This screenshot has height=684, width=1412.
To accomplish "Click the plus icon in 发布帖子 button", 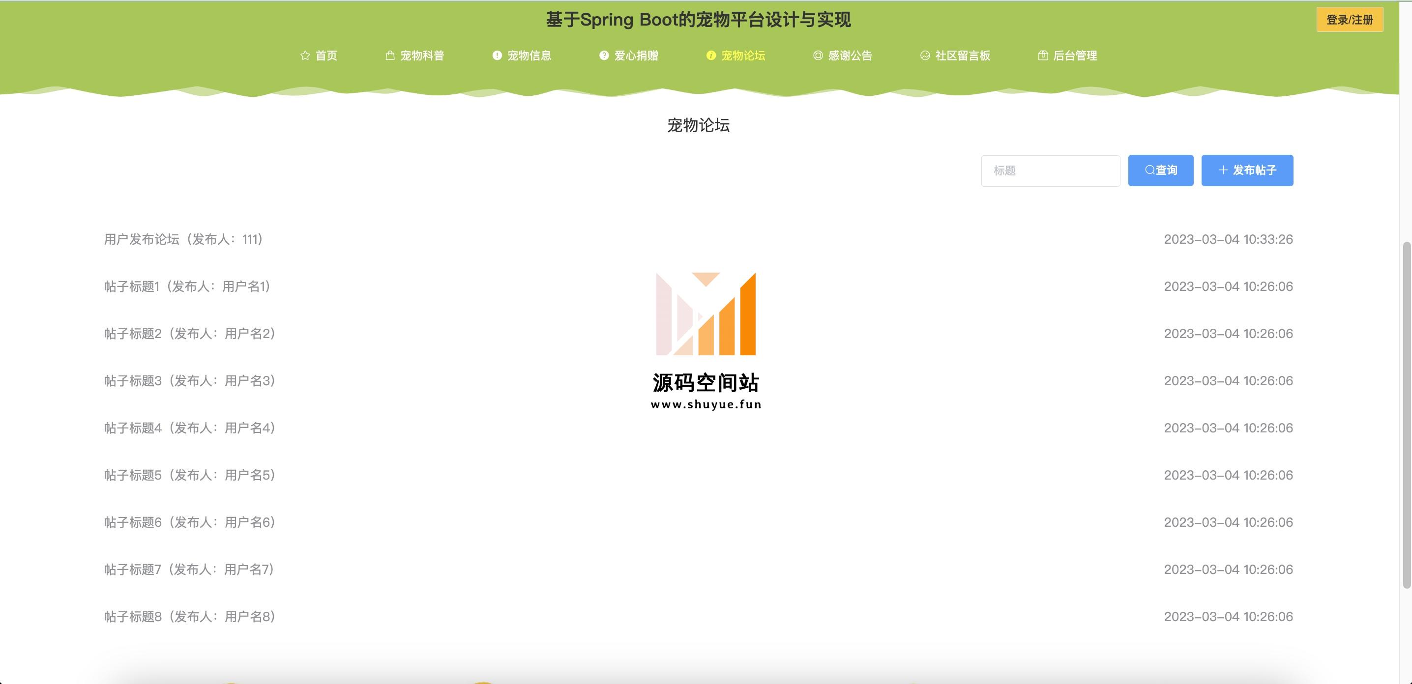I will coord(1223,171).
